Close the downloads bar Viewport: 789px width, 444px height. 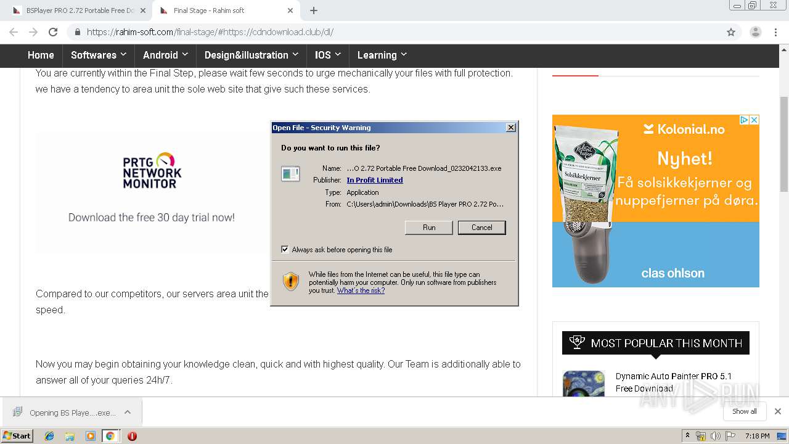[x=778, y=411]
